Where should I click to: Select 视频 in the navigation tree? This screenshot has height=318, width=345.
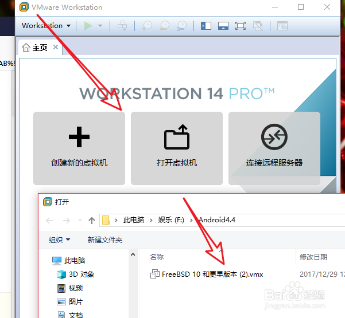coord(70,288)
